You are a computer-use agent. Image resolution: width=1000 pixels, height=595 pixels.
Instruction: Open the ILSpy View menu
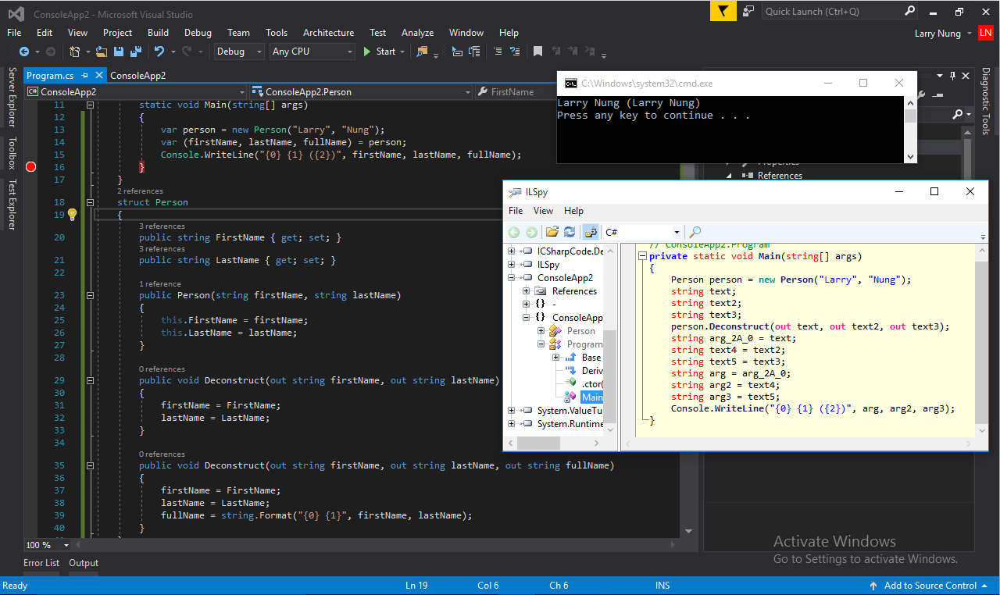click(543, 211)
